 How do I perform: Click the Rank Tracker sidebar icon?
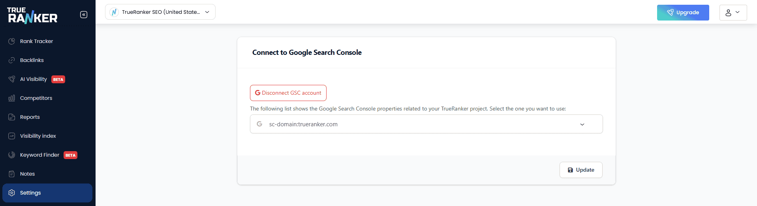pos(12,41)
